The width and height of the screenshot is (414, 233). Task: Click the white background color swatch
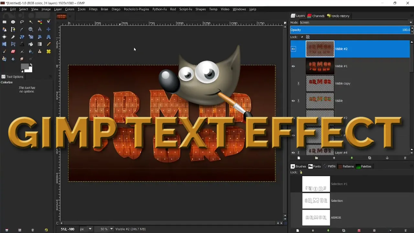point(30,69)
